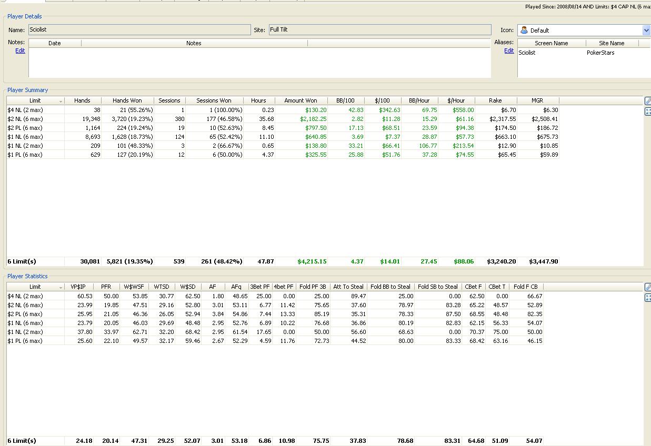The image size is (651, 446).
Task: Click Player Summary expand grid icon
Action: click(x=648, y=111)
